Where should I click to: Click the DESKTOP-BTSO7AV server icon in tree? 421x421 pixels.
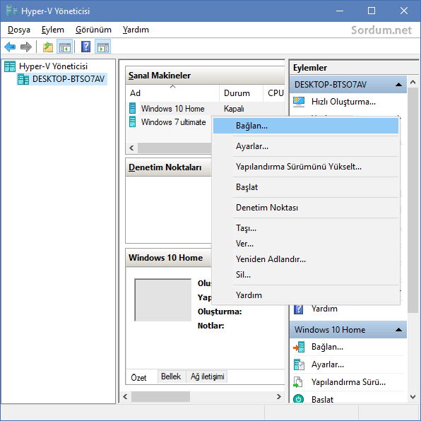pyautogui.click(x=23, y=79)
